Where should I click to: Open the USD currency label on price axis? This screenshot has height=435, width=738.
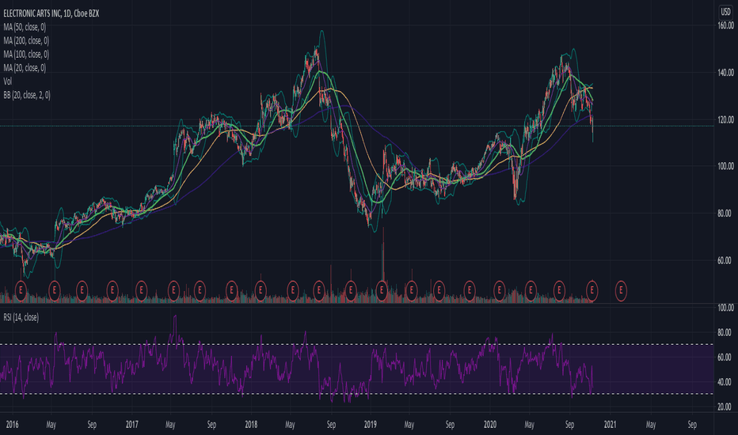(726, 12)
